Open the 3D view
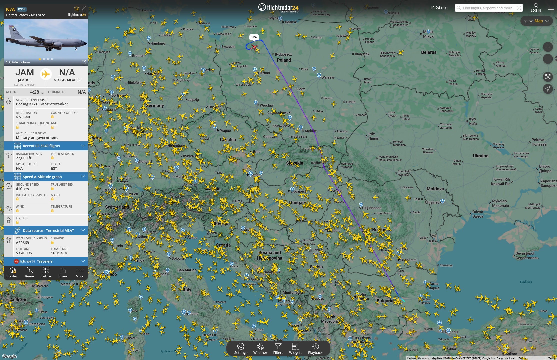The width and height of the screenshot is (557, 360). pos(12,273)
